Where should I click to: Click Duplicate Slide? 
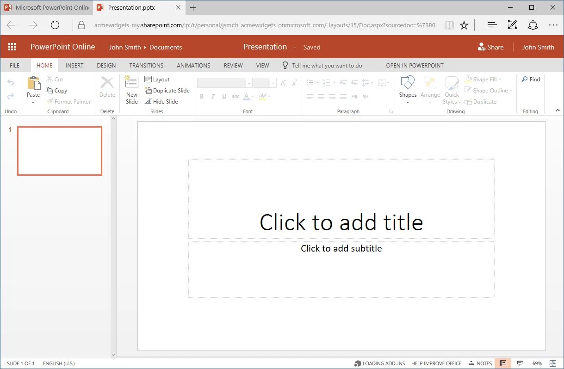[167, 91]
